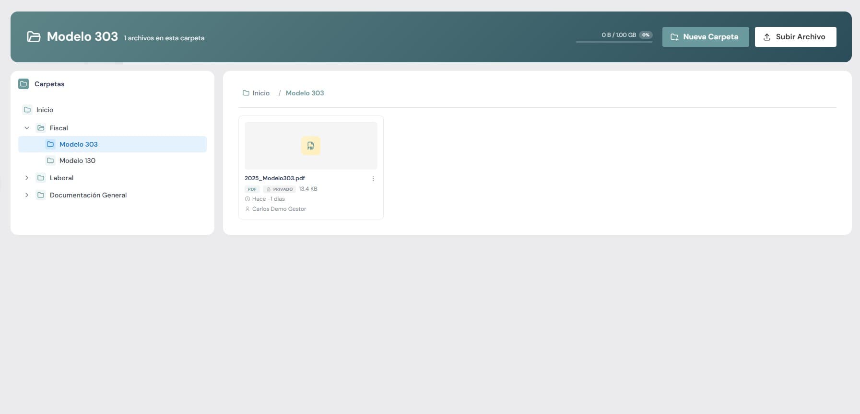Image resolution: width=860 pixels, height=414 pixels.
Task: Click the PRIVADO badge on the file
Action: [279, 189]
